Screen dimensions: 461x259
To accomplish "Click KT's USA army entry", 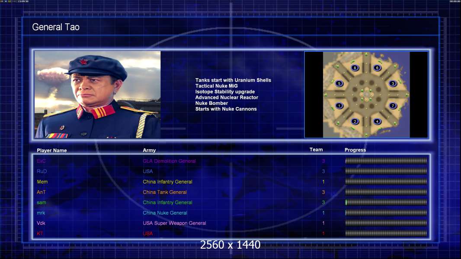I will tap(148, 234).
